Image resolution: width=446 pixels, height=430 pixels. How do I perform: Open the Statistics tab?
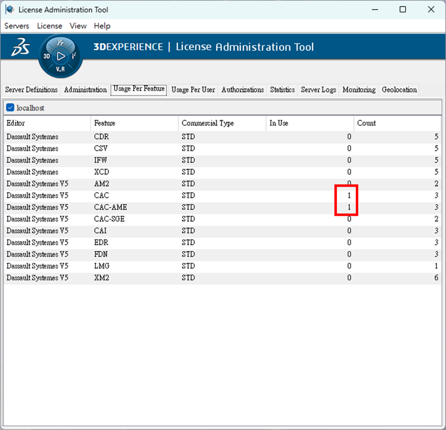(282, 90)
